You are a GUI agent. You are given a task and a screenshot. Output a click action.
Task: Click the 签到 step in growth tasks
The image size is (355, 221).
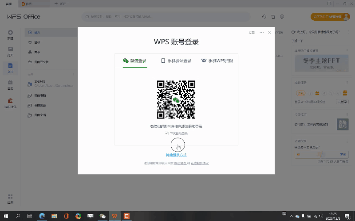pos(301,93)
